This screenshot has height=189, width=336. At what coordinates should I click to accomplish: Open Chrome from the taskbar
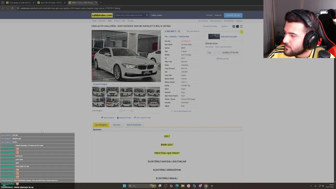pos(206,186)
